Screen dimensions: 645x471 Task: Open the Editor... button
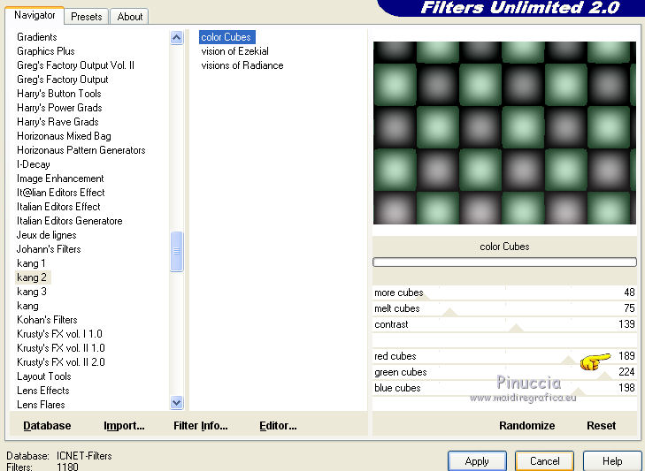278,426
